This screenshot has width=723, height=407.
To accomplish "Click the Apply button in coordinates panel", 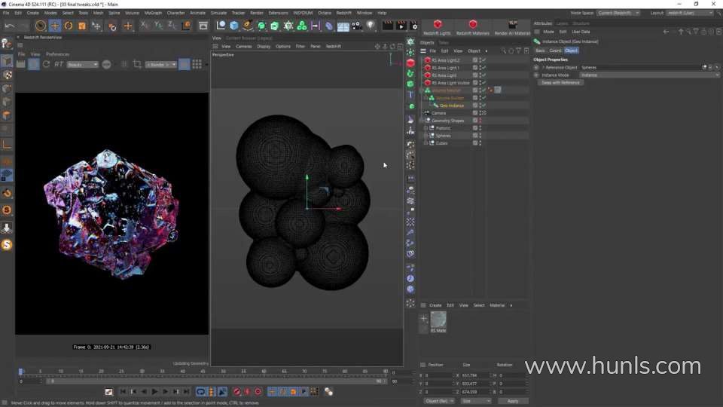I will coord(513,401).
